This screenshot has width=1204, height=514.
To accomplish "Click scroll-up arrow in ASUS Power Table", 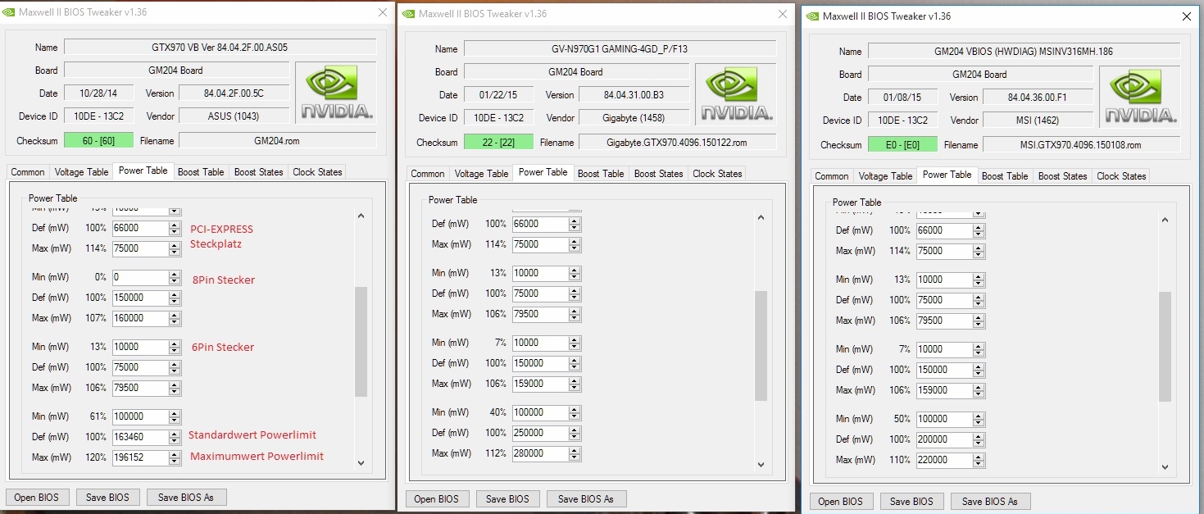I will (361, 216).
